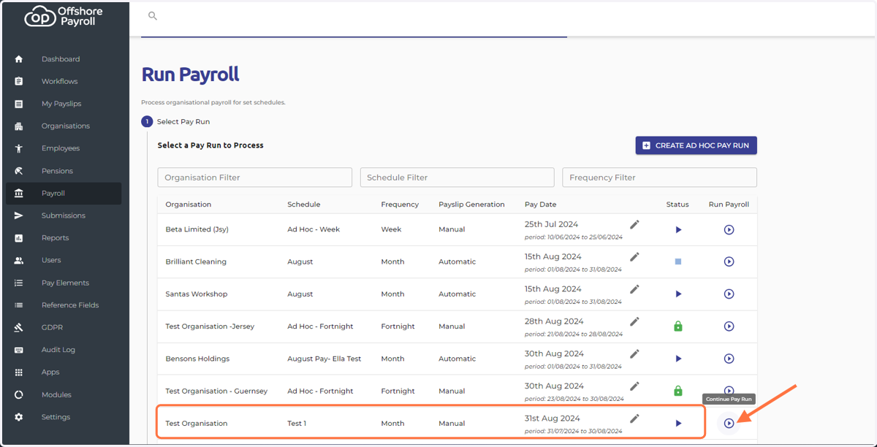The height and width of the screenshot is (447, 877).
Task: Click Create Ad Hoc Pay Run button
Action: click(x=696, y=145)
